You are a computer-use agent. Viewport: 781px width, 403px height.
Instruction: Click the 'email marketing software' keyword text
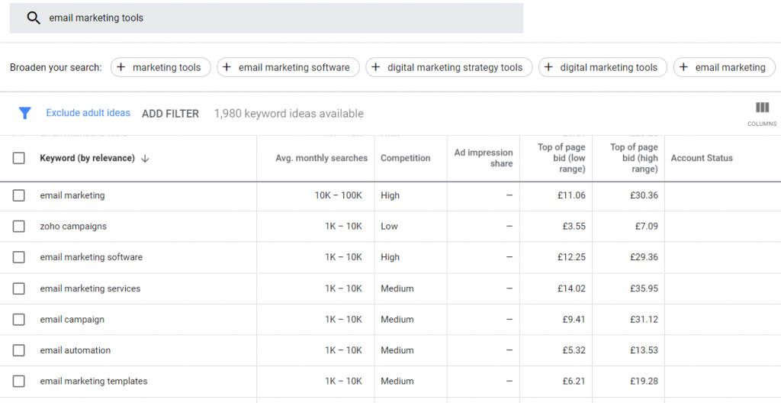92,257
